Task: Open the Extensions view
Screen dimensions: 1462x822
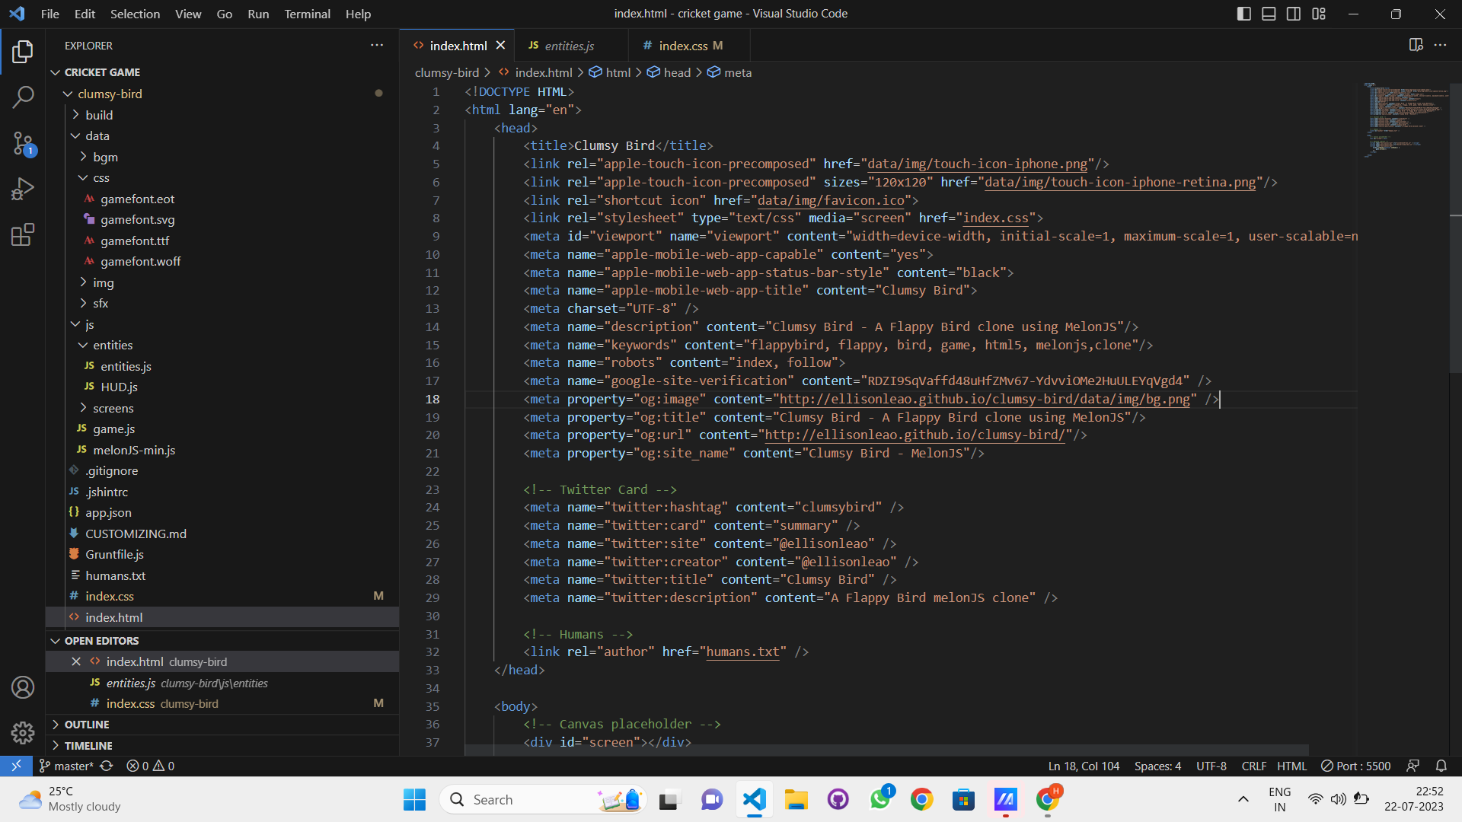Action: coord(23,234)
